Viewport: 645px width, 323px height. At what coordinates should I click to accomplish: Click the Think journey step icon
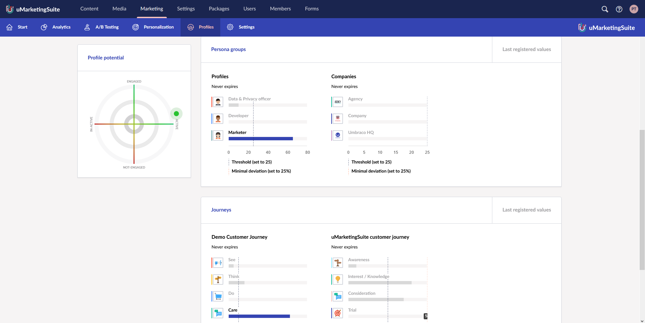(218, 279)
